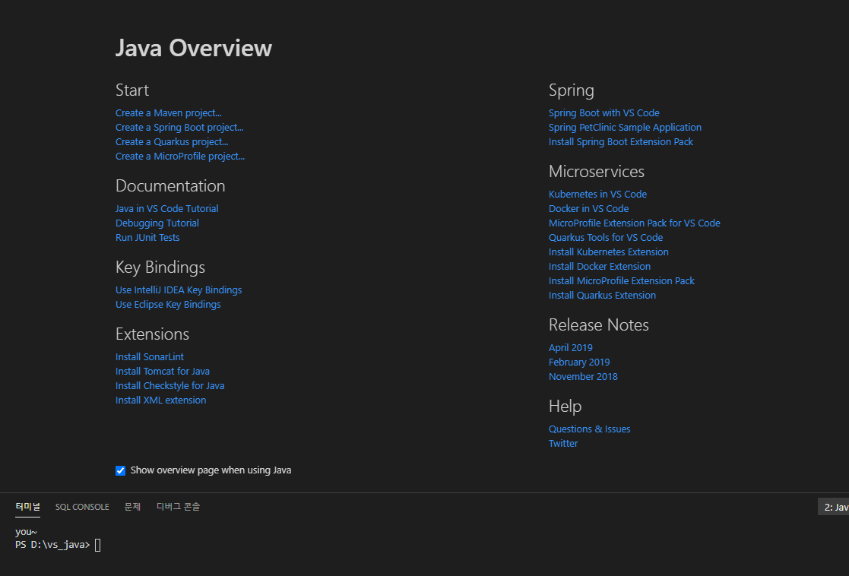Click the Microservices section heading

(596, 171)
